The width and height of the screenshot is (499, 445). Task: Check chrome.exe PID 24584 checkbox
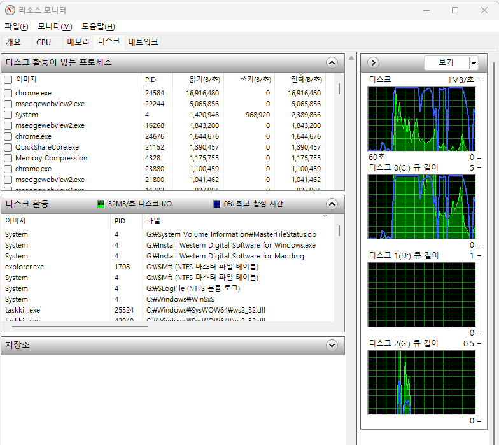[x=8, y=93]
